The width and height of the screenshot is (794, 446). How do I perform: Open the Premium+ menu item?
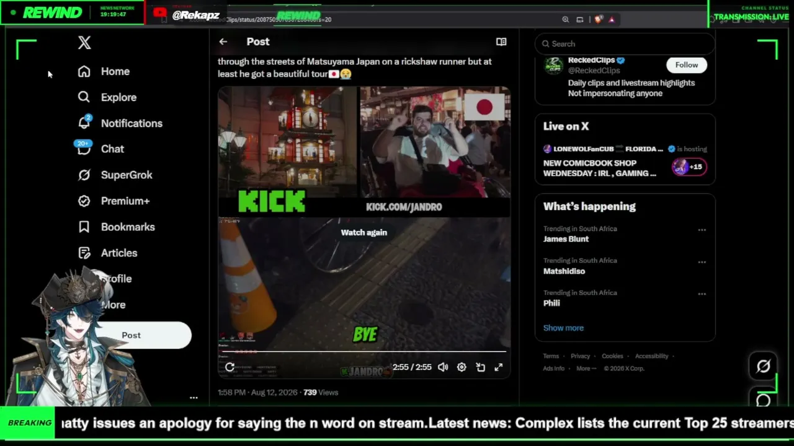pyautogui.click(x=125, y=201)
